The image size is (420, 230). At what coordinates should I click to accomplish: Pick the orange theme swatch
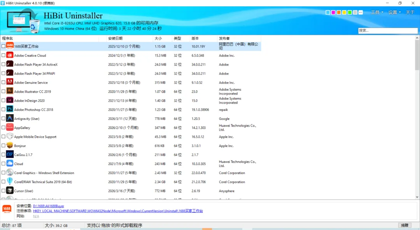click(x=339, y=12)
